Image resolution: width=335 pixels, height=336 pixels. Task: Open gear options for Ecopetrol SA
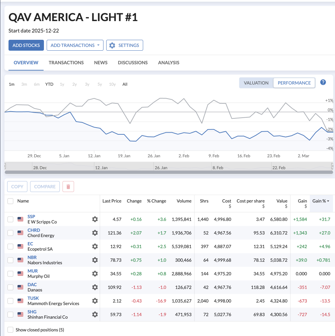[95, 247]
